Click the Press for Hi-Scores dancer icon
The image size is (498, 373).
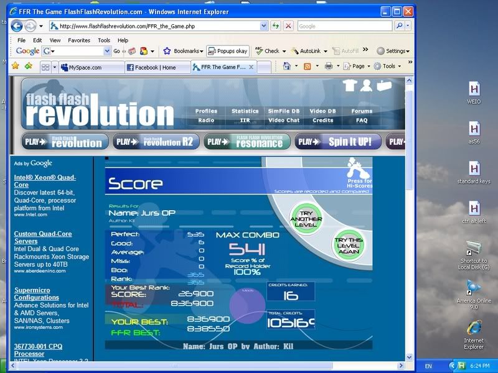357,168
